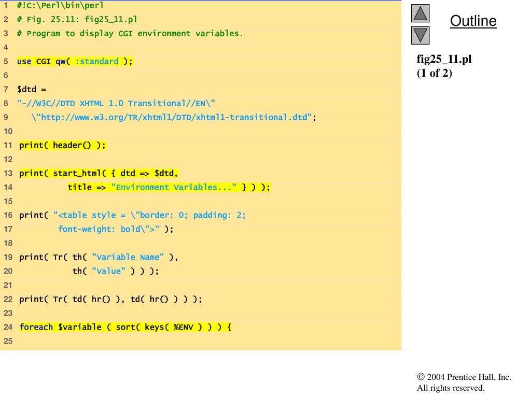This screenshot has width=531, height=398.
Task: Click the 'font-weight: bold' line
Action: tap(116, 229)
